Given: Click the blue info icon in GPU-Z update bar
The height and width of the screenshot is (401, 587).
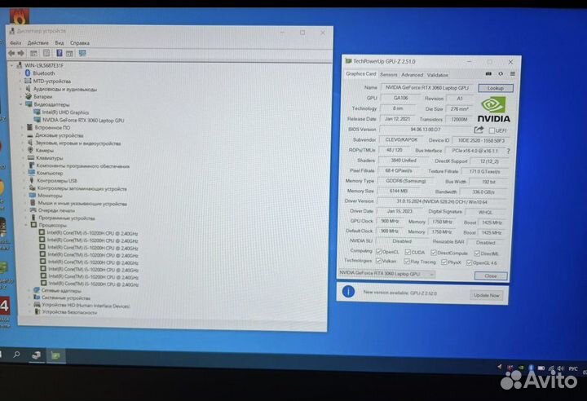Looking at the screenshot, I should tap(348, 291).
